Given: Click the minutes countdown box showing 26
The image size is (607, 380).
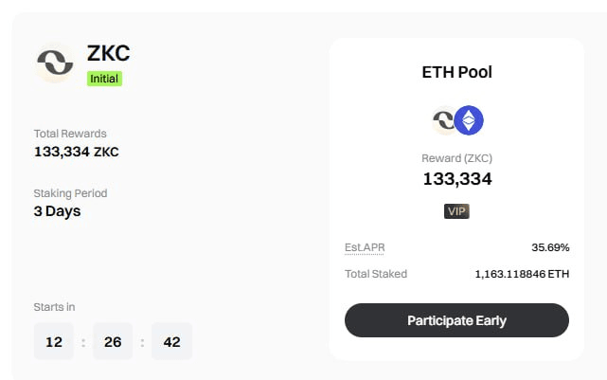Looking at the screenshot, I should pos(113,342).
